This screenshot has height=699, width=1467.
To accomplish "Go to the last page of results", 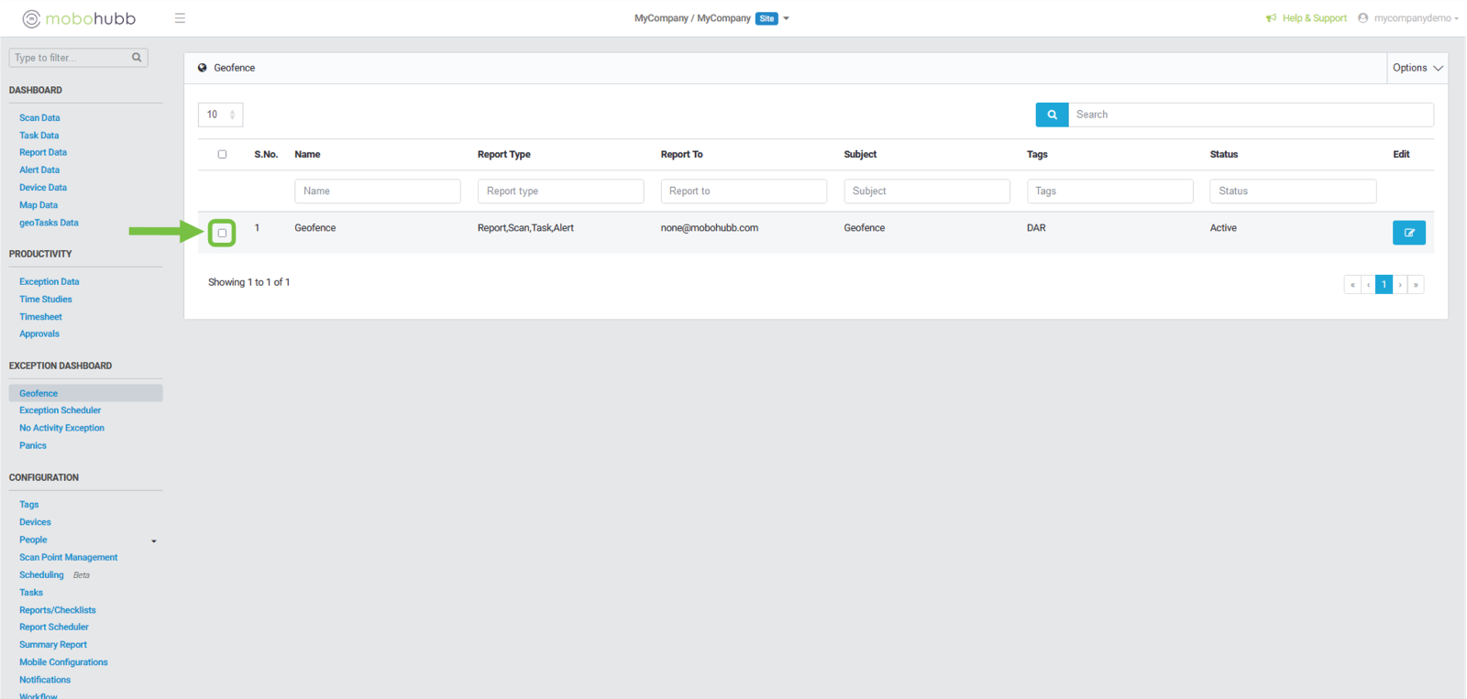I will click(x=1416, y=285).
